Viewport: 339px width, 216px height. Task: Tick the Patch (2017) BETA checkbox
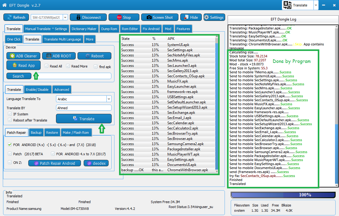pyautogui.click(x=10, y=153)
